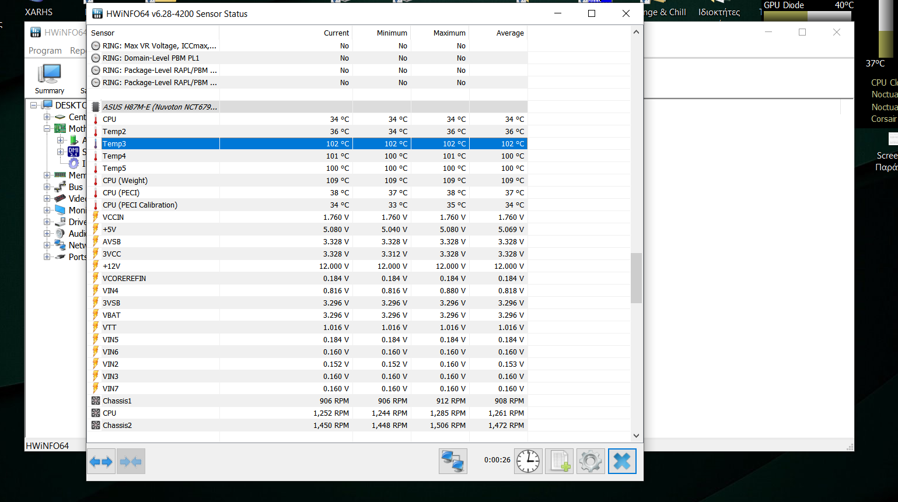
Task: Click the scroll down arrow in sensor list
Action: point(636,436)
